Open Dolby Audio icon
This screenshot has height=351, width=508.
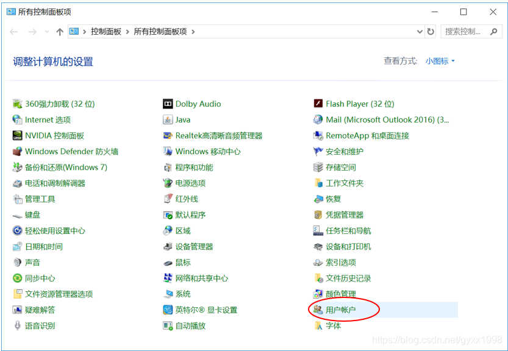(168, 104)
